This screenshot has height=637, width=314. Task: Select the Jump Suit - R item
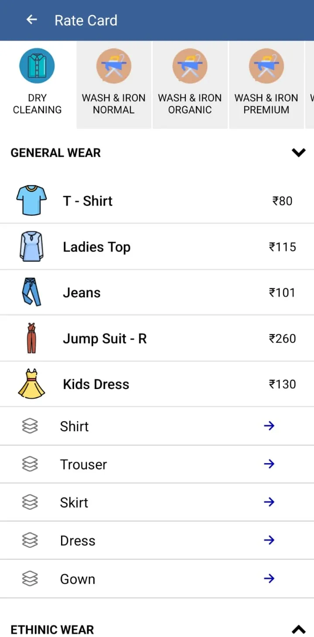pyautogui.click(x=157, y=338)
